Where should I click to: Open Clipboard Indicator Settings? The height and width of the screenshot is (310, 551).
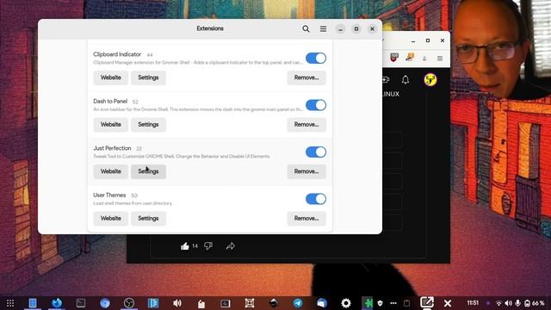[148, 77]
